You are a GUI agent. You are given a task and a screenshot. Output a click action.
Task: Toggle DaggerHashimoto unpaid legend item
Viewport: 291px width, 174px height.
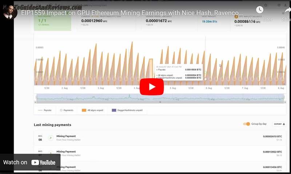tap(127, 110)
